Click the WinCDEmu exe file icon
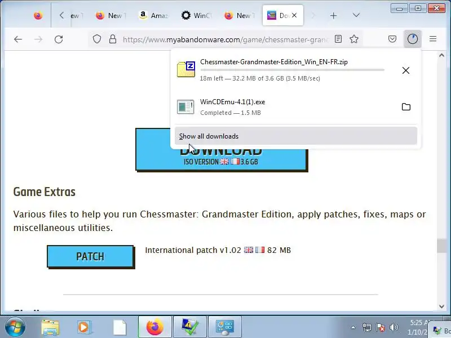Screen dimensions: 451x338 (185, 106)
